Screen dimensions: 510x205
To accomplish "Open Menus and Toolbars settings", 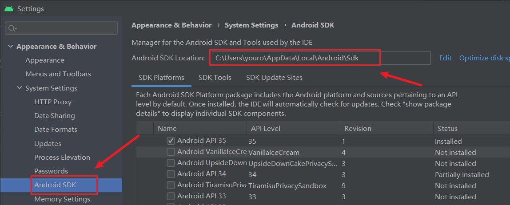I will 58,74.
